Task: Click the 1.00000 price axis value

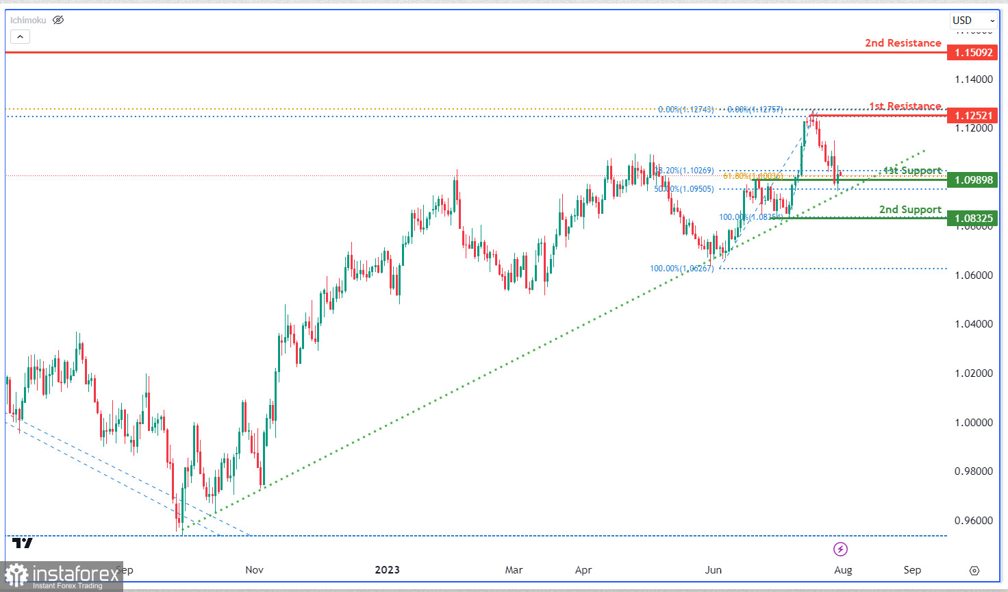Action: pos(973,423)
